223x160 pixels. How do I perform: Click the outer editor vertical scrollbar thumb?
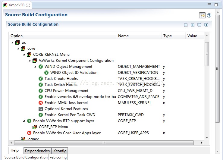218,69
